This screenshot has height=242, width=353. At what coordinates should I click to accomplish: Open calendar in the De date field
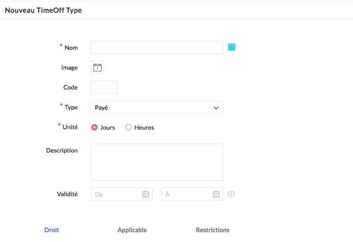pyautogui.click(x=146, y=194)
